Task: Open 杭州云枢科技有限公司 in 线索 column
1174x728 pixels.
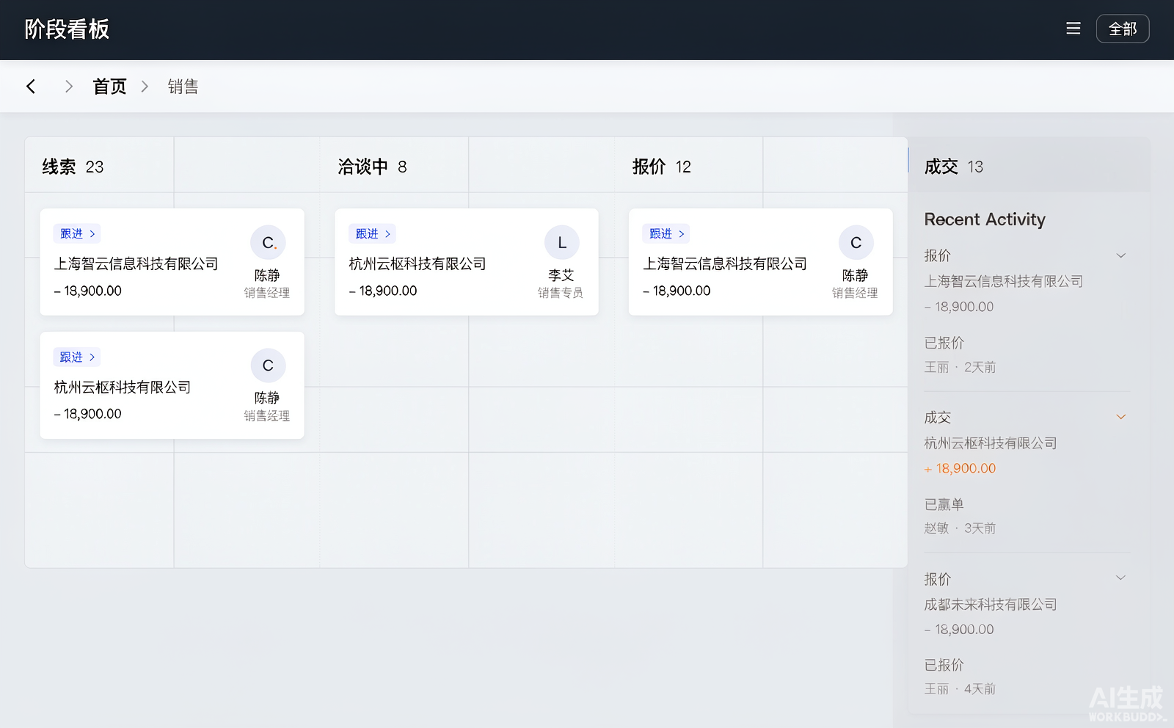Action: click(x=123, y=387)
